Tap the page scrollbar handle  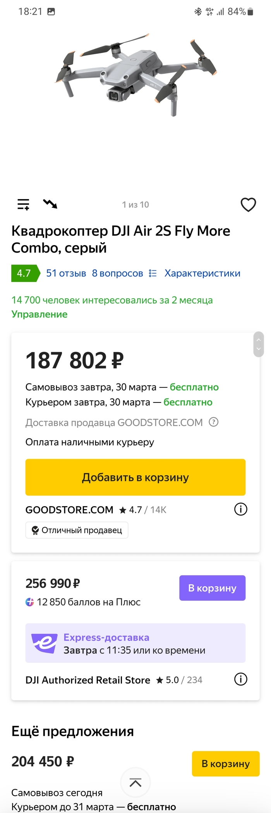tap(259, 344)
